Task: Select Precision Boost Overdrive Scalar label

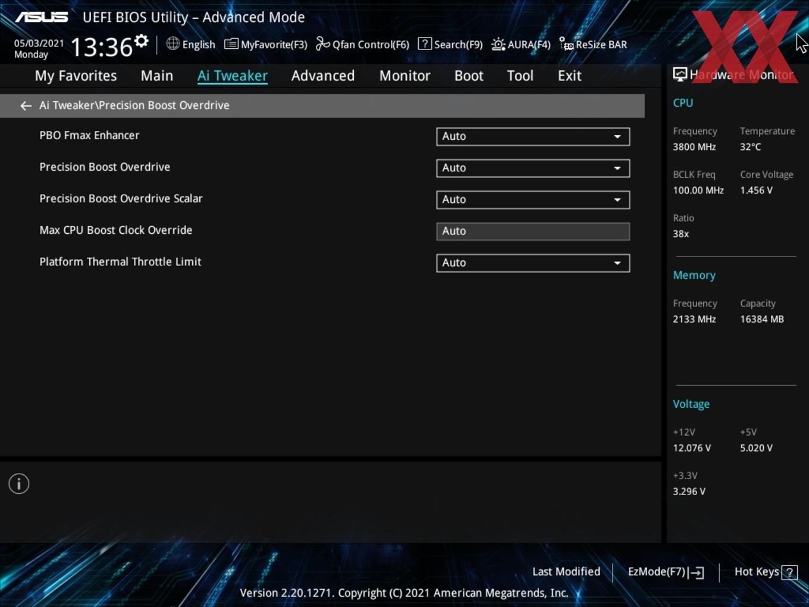Action: (x=121, y=198)
